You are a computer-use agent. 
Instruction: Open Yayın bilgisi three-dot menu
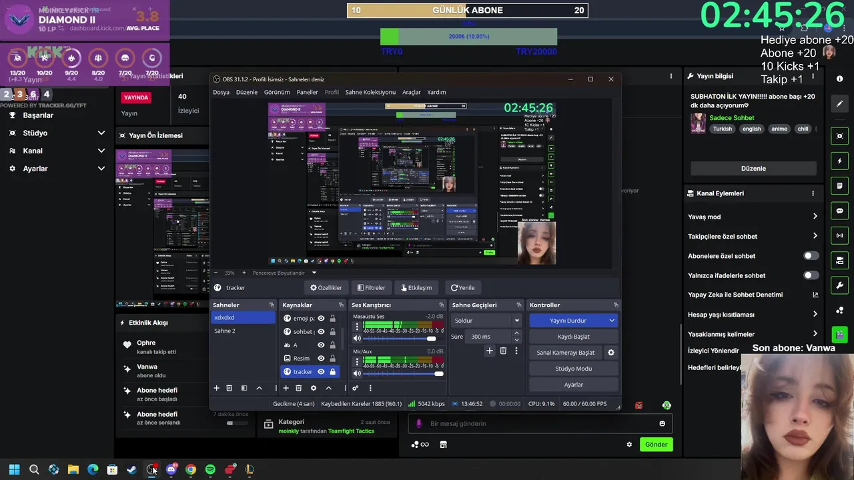tap(813, 76)
